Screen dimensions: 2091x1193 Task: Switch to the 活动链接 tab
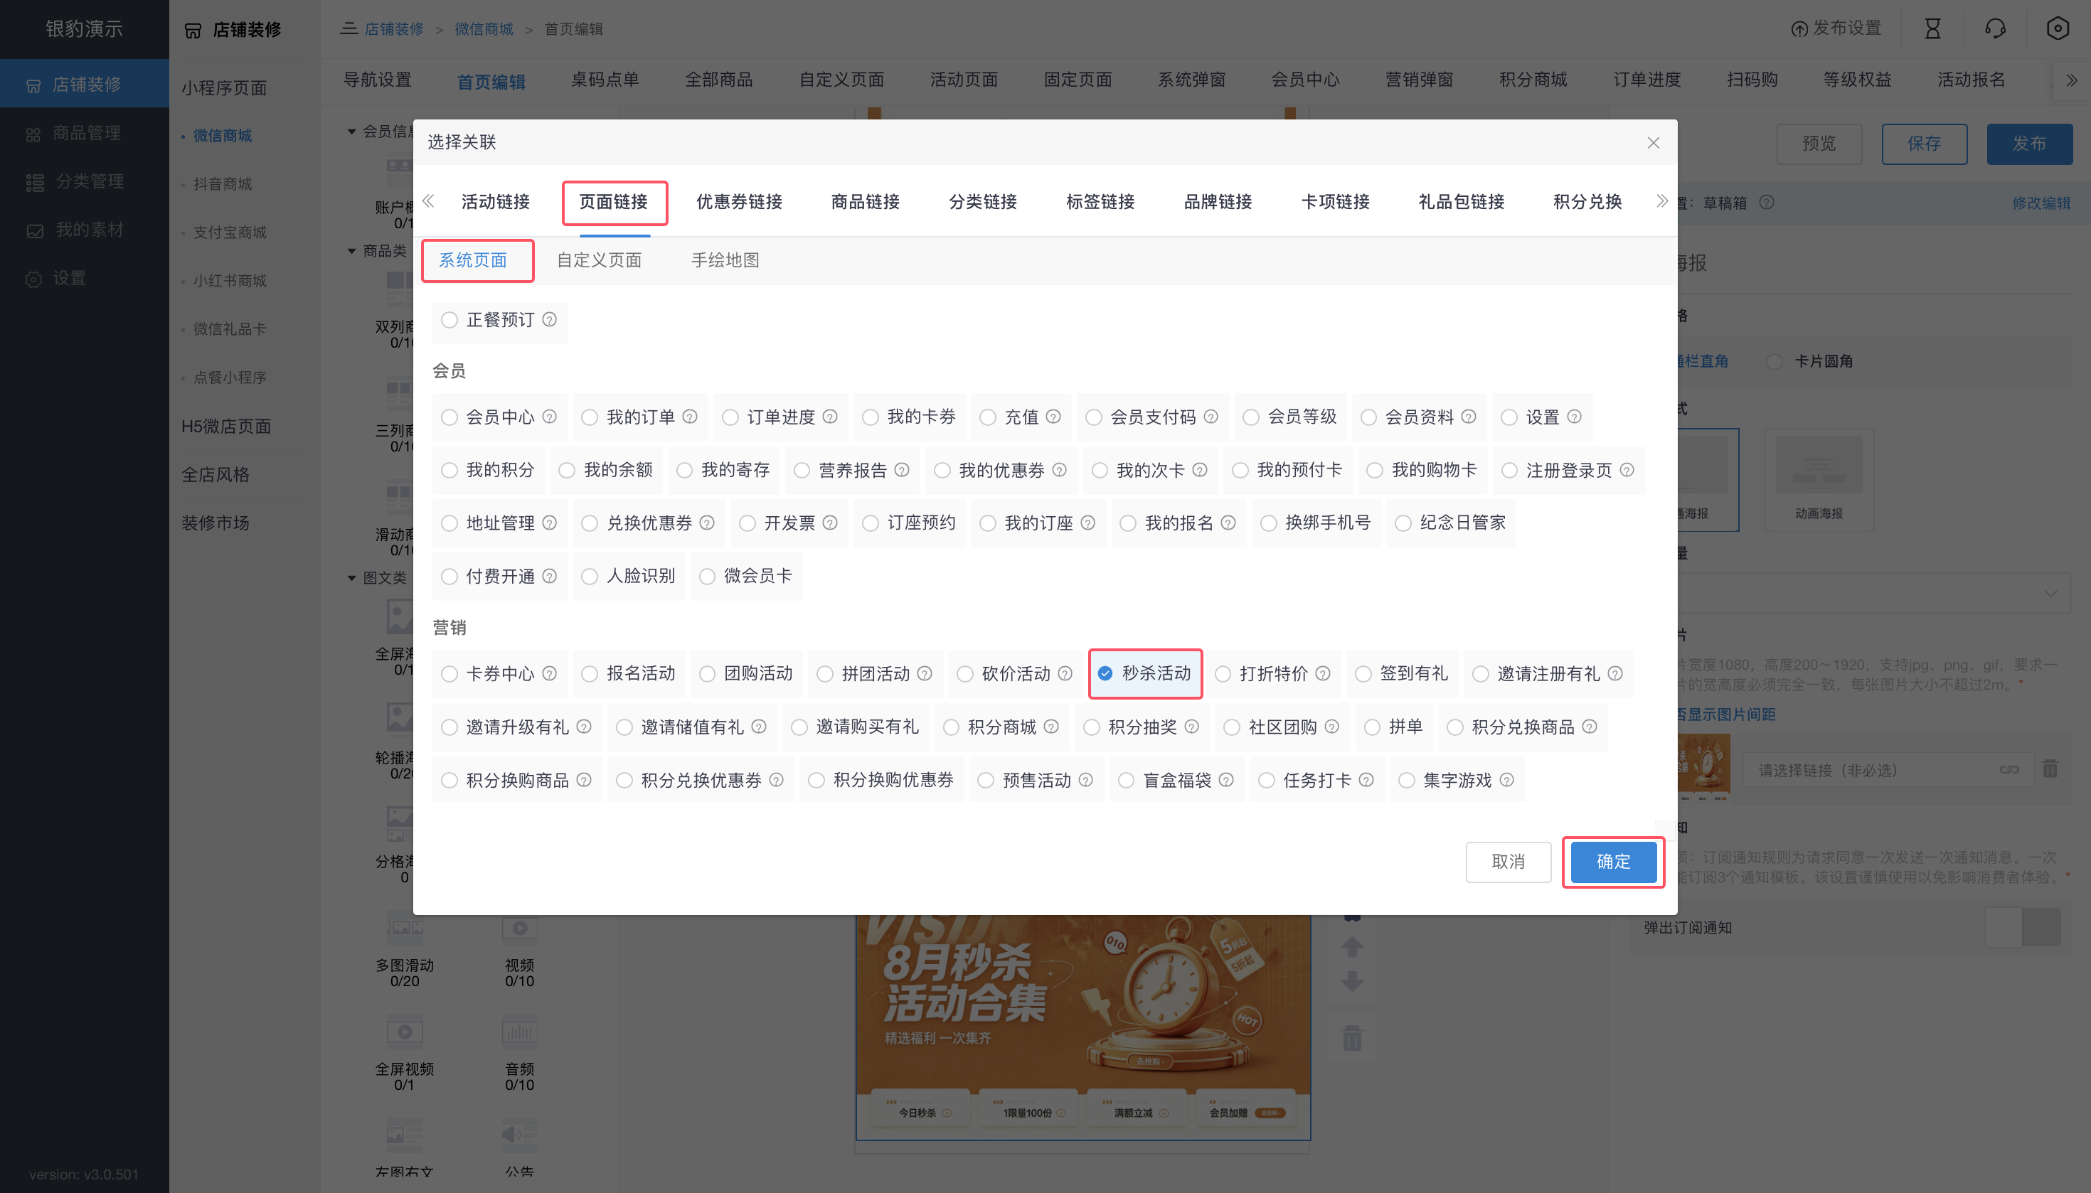pyautogui.click(x=495, y=202)
